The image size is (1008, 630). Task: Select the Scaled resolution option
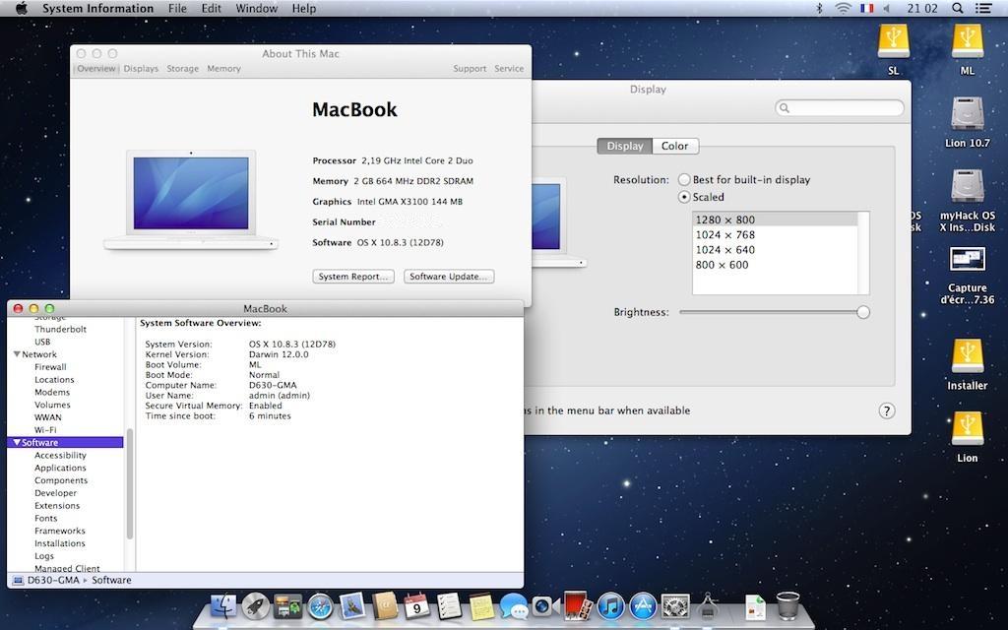tap(684, 197)
